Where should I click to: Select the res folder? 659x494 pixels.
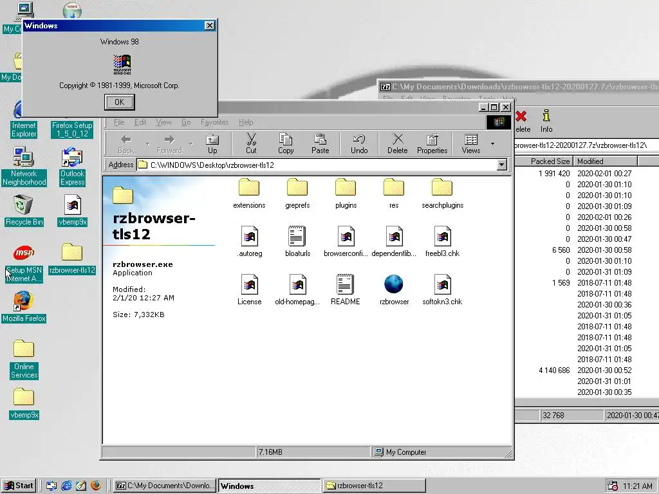click(x=394, y=194)
